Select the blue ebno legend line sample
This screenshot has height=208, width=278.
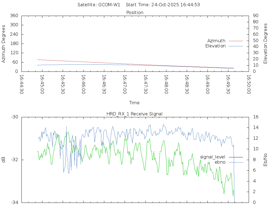(x=236, y=162)
